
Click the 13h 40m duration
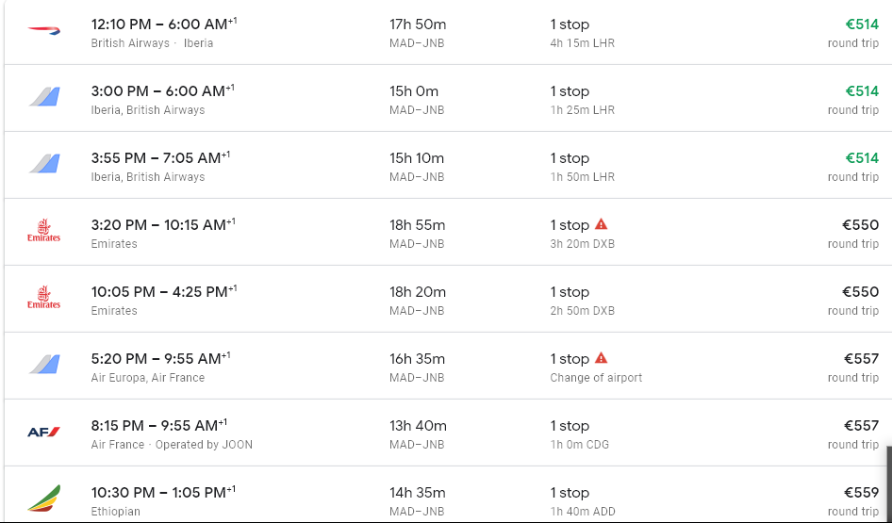[417, 426]
